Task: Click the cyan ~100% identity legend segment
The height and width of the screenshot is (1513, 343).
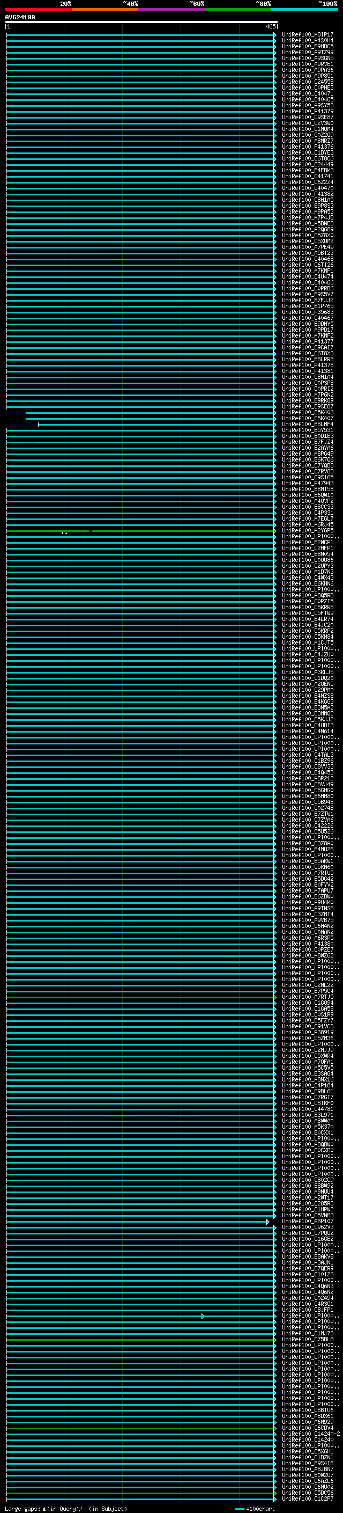Action: pyautogui.click(x=304, y=10)
